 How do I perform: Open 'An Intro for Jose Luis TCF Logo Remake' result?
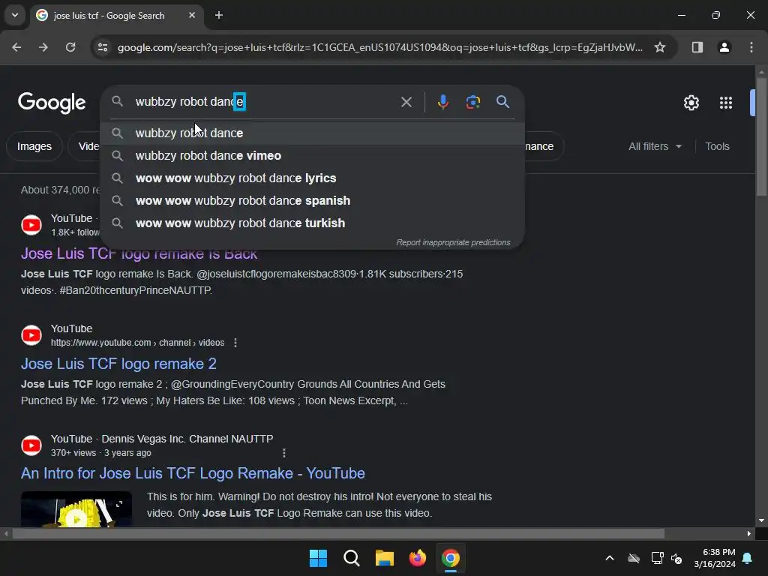[193, 474]
